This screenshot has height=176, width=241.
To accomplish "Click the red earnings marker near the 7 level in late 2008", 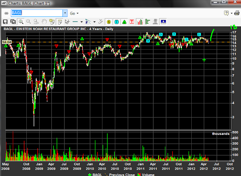I will pyautogui.click(x=31, y=72).
